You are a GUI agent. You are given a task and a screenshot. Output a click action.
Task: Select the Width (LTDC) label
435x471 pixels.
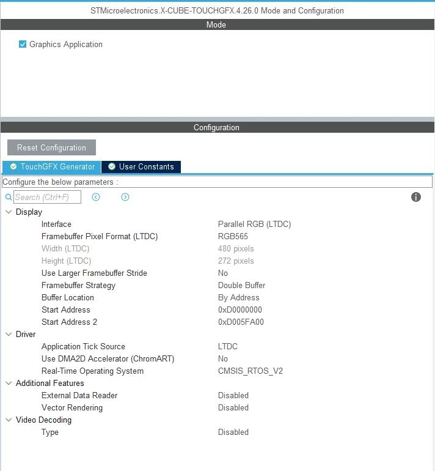[65, 249]
